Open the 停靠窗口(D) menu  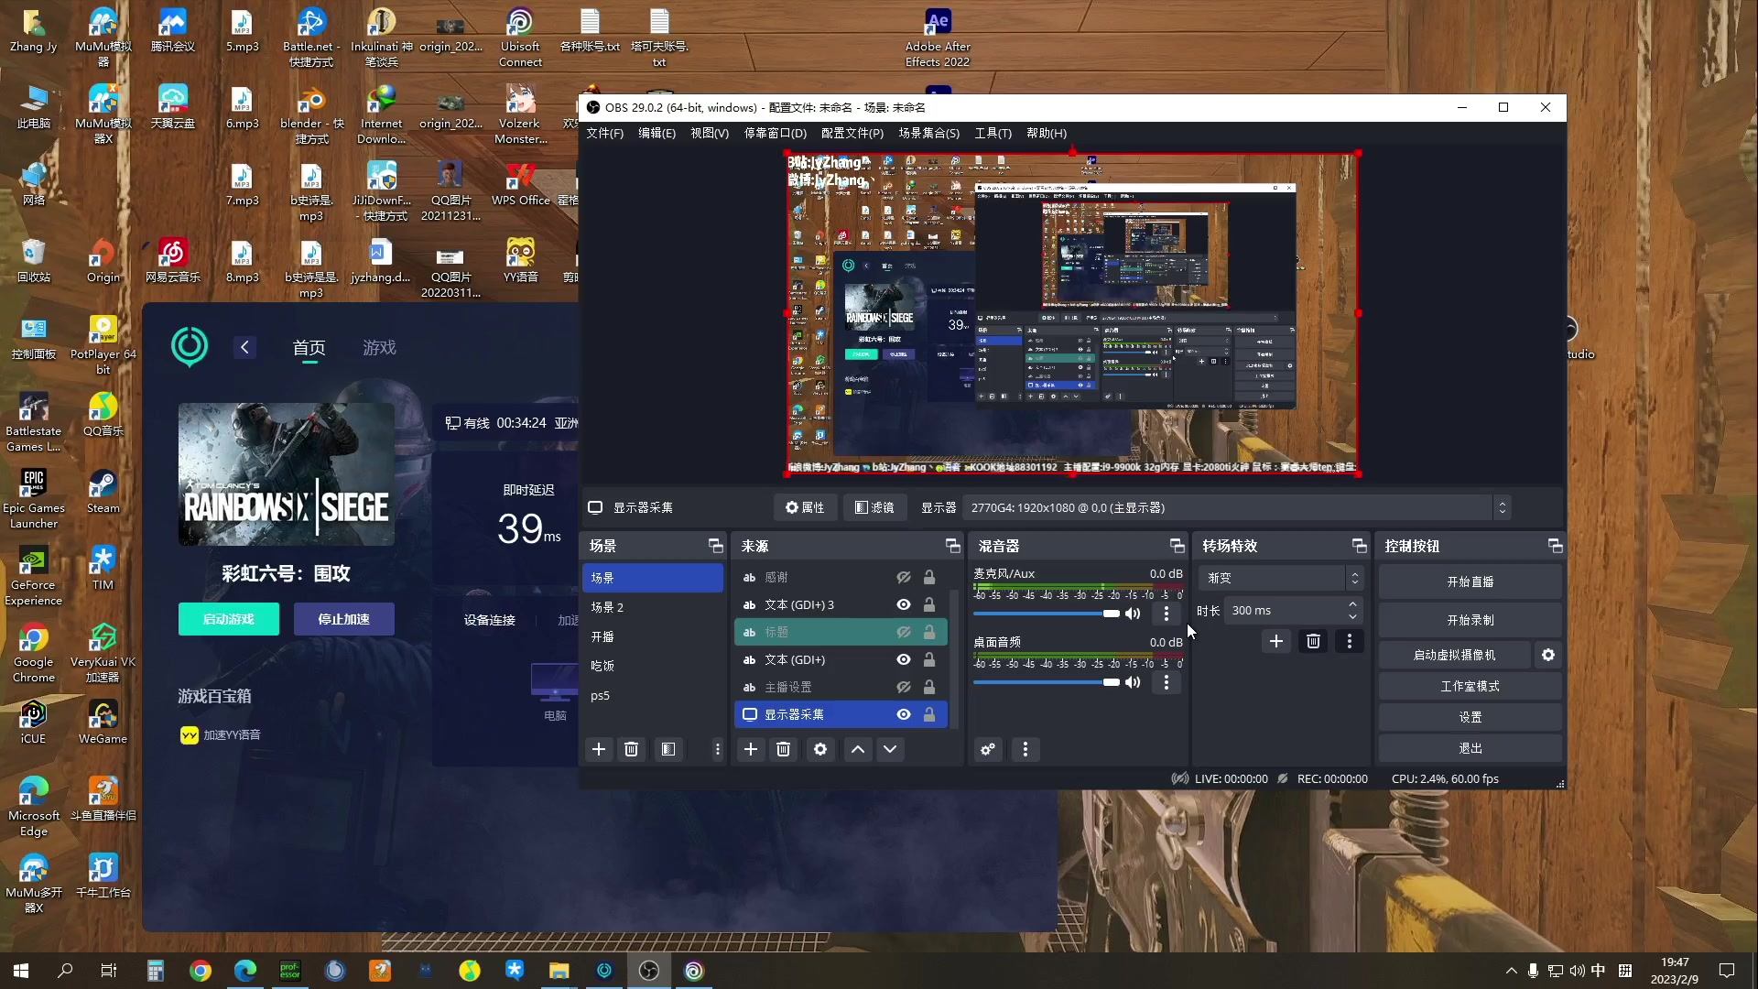(775, 133)
